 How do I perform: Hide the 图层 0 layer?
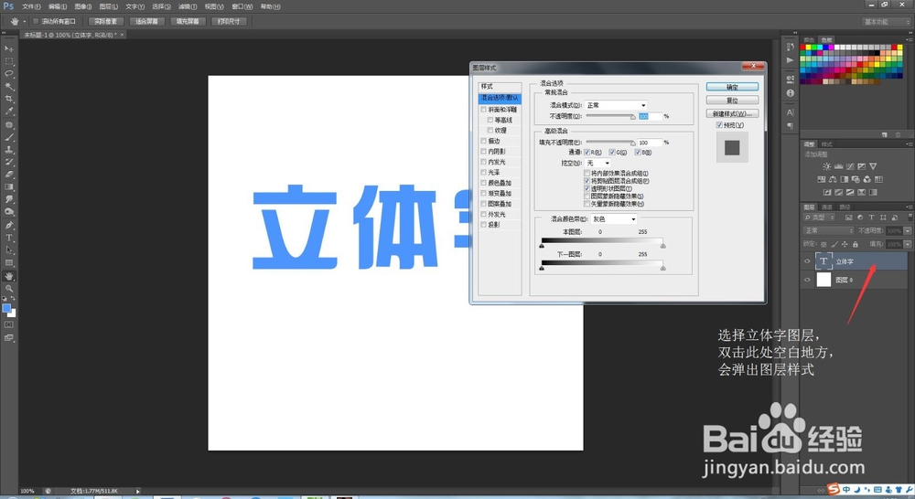pos(807,280)
